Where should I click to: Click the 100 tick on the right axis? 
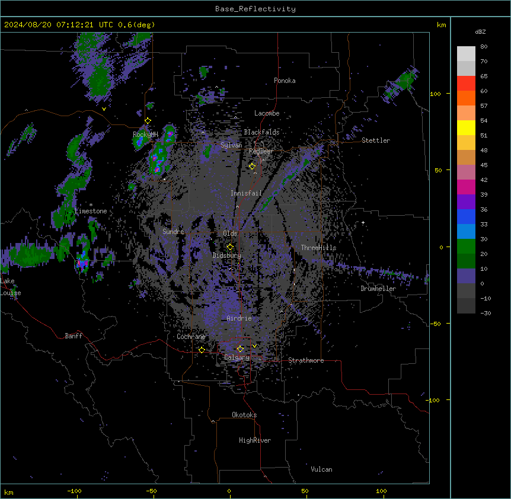tap(435, 94)
